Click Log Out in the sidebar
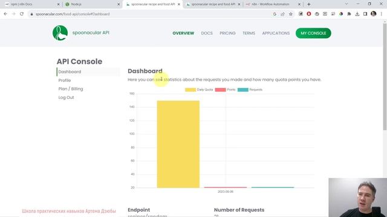The width and height of the screenshot is (387, 217). click(66, 98)
